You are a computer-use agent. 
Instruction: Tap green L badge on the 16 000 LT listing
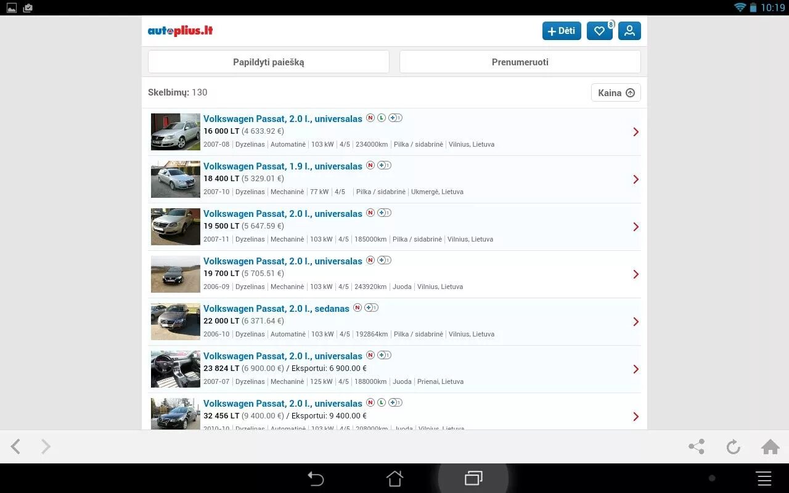382,118
